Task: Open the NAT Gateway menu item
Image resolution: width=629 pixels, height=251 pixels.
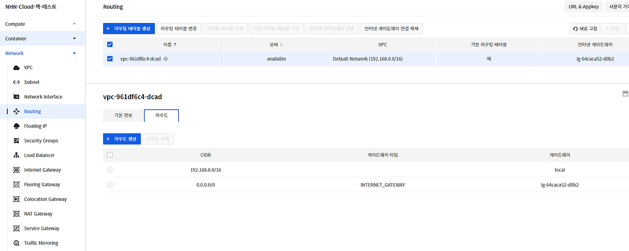Action: (38, 214)
